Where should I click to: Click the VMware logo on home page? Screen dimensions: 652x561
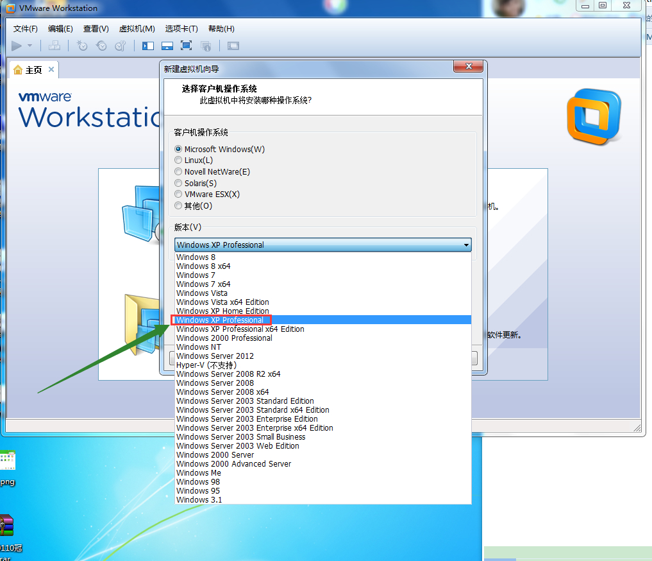pyautogui.click(x=594, y=117)
